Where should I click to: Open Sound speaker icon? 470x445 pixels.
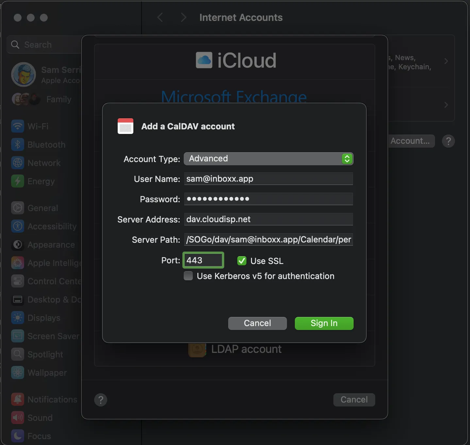18,418
